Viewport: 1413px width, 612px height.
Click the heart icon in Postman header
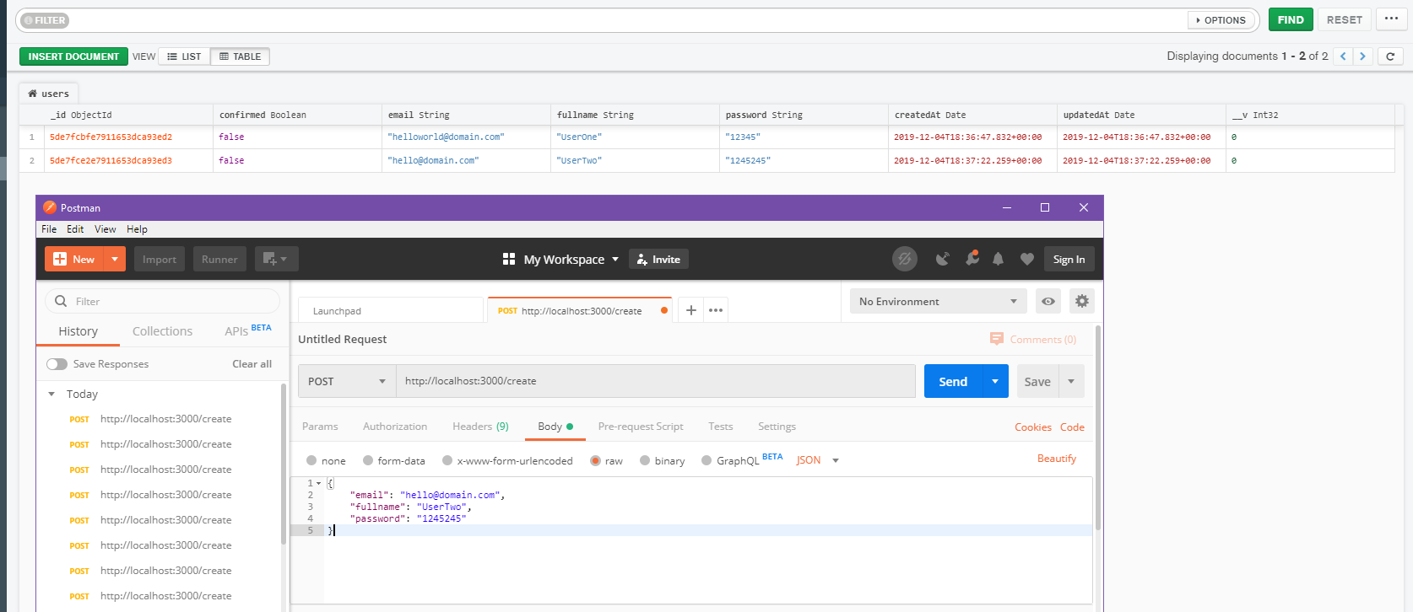(x=1027, y=259)
